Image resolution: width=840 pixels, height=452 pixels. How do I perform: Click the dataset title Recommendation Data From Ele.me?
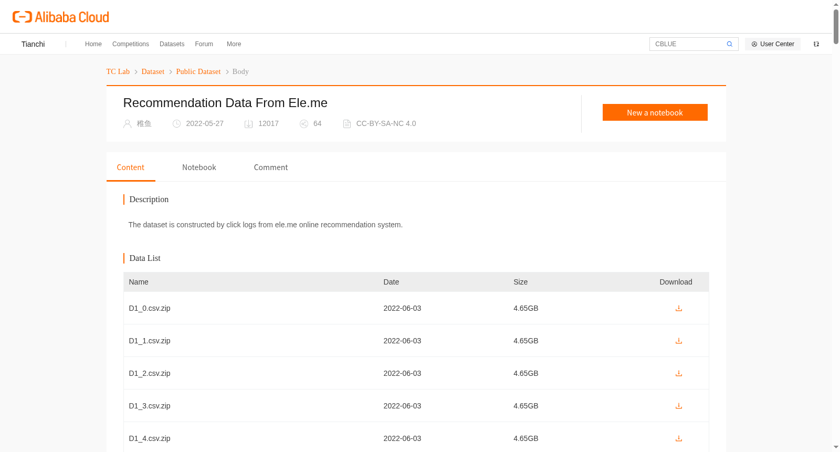(225, 103)
